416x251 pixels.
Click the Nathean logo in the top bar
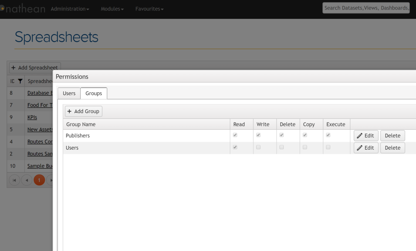point(23,9)
